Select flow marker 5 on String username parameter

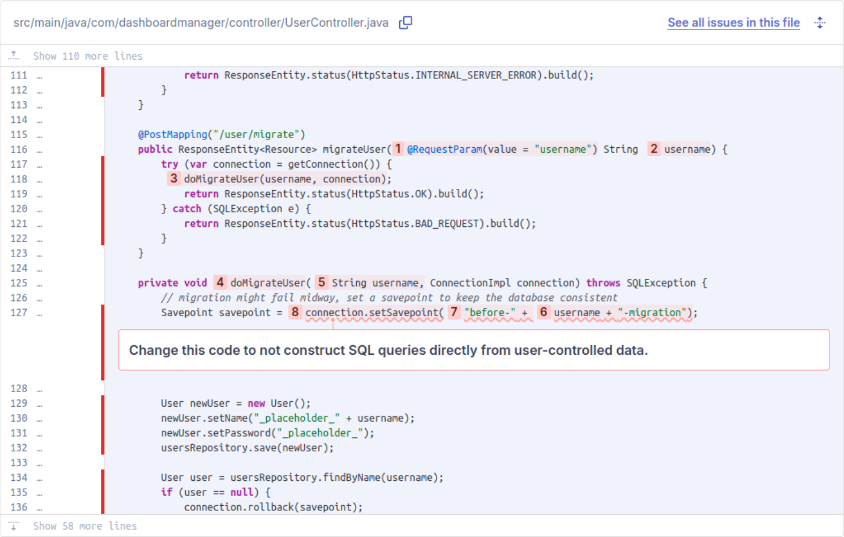[321, 282]
